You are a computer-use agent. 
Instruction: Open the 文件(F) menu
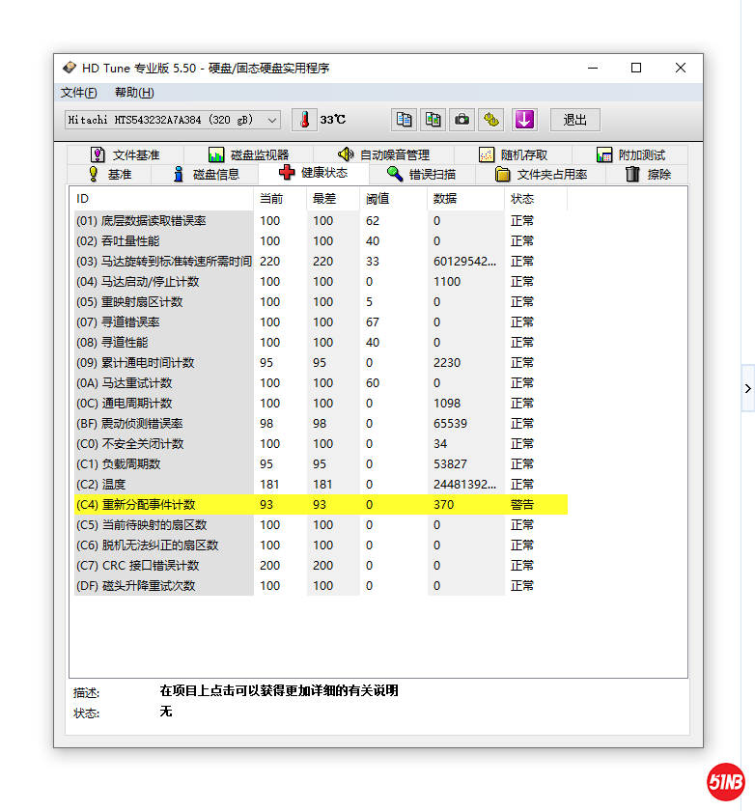point(78,93)
